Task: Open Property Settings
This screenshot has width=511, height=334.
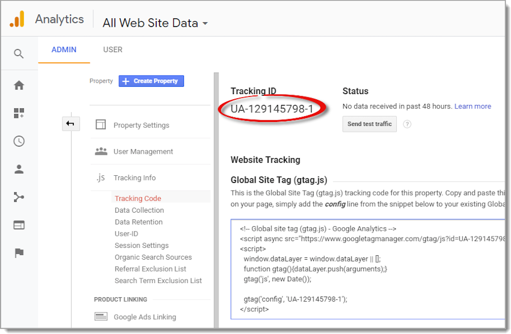Action: [x=141, y=125]
